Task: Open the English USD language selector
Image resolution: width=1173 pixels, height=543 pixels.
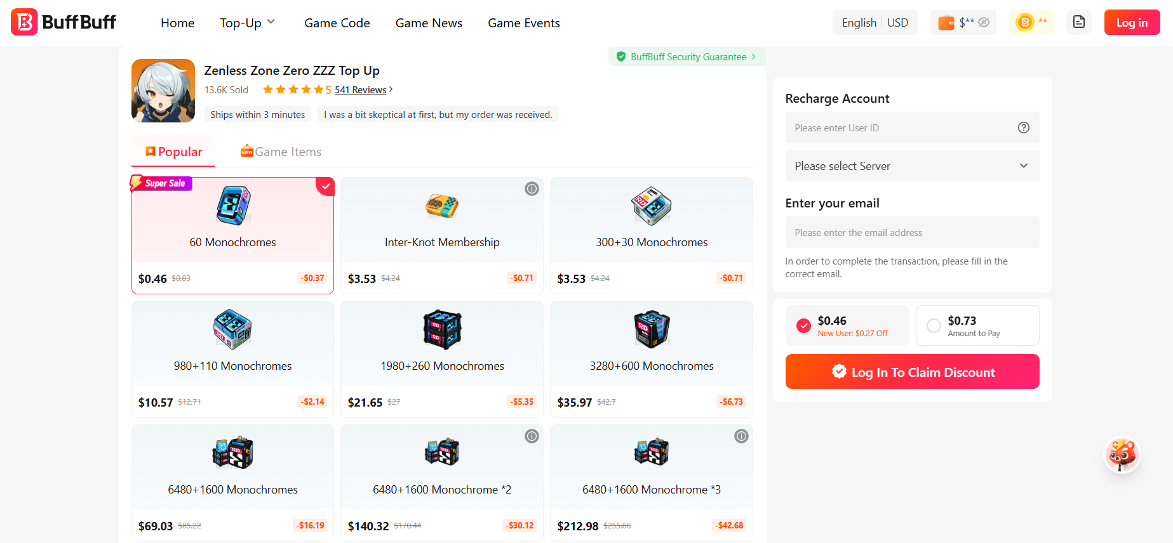Action: [x=875, y=23]
